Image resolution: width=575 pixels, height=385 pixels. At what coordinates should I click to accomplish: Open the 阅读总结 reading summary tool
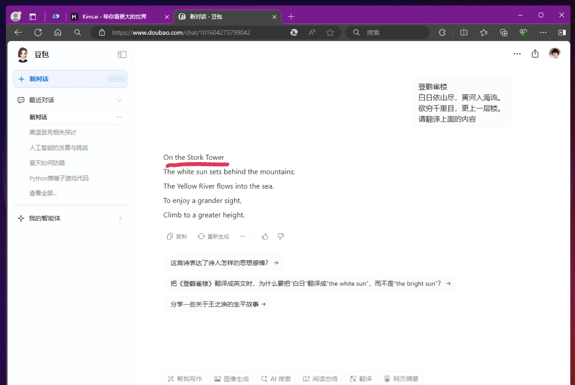coord(320,378)
